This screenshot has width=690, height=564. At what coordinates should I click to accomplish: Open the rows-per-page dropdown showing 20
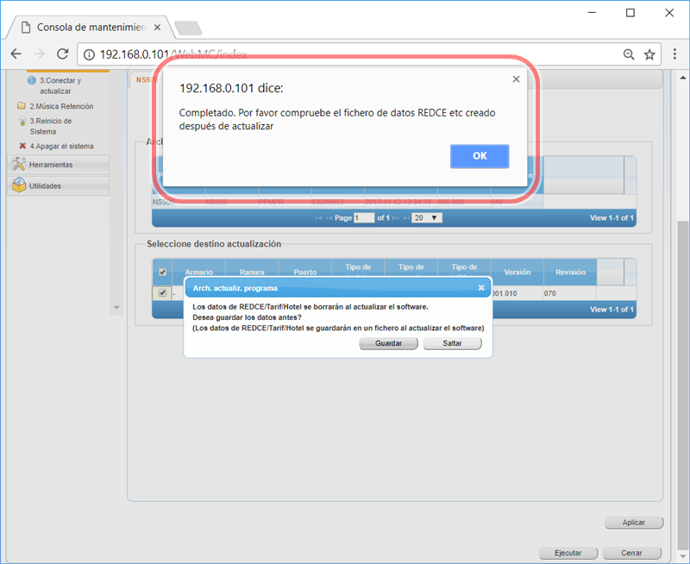[x=426, y=218]
